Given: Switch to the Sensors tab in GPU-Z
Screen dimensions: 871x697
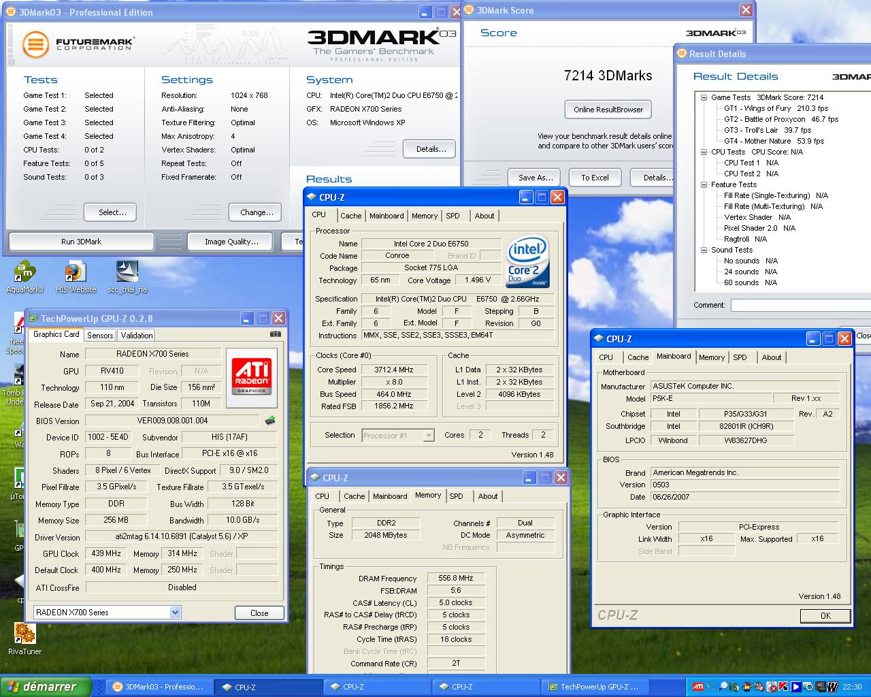Looking at the screenshot, I should (100, 336).
